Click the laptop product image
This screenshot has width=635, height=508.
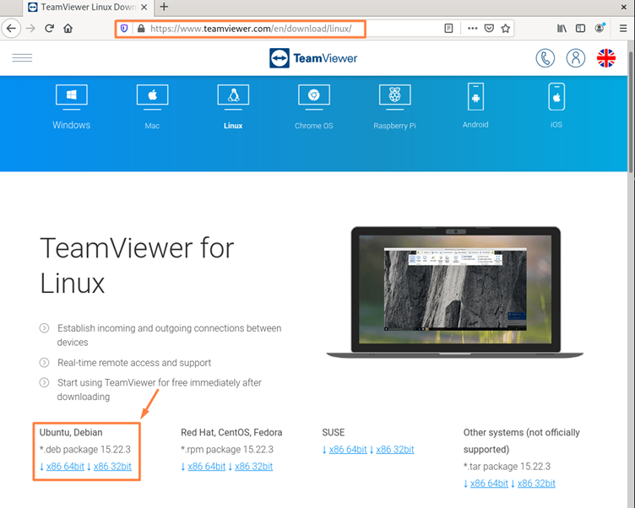coord(455,292)
